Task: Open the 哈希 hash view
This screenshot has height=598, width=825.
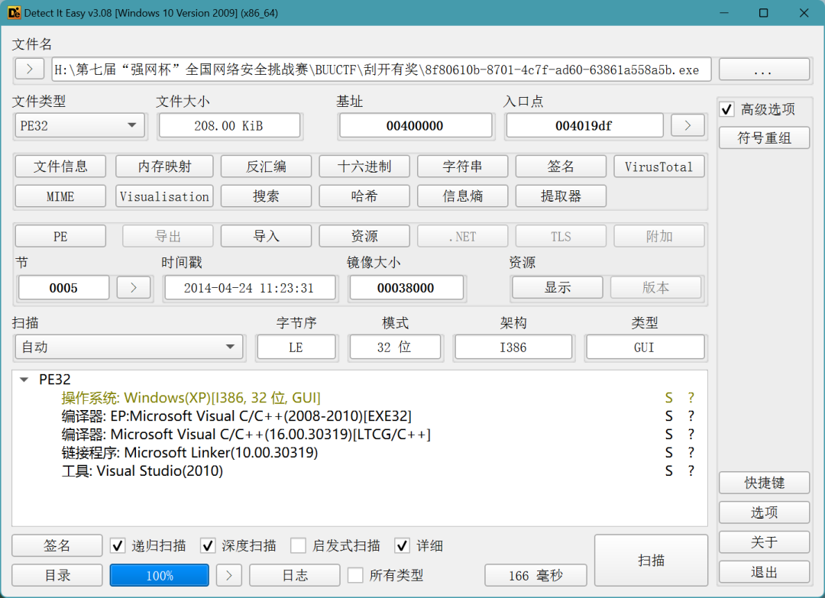Action: (x=364, y=196)
